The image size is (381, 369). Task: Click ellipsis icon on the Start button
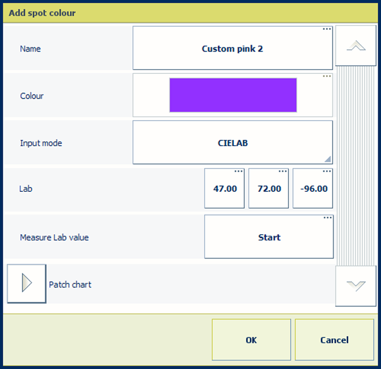pyautogui.click(x=327, y=218)
